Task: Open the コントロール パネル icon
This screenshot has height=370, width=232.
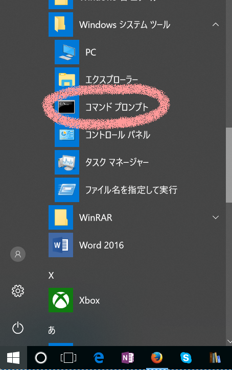Action: pos(67,135)
